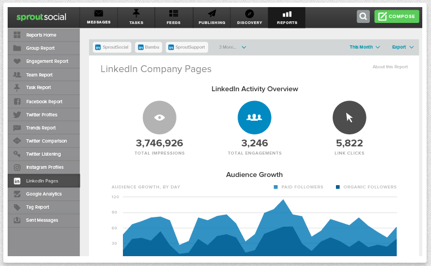
Task: Click the Compose button
Action: 397,16
